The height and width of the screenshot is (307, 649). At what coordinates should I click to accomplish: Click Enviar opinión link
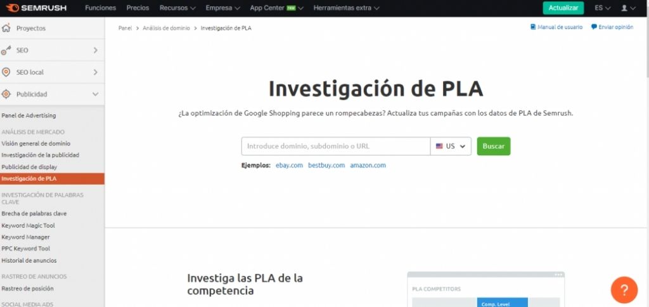point(616,27)
